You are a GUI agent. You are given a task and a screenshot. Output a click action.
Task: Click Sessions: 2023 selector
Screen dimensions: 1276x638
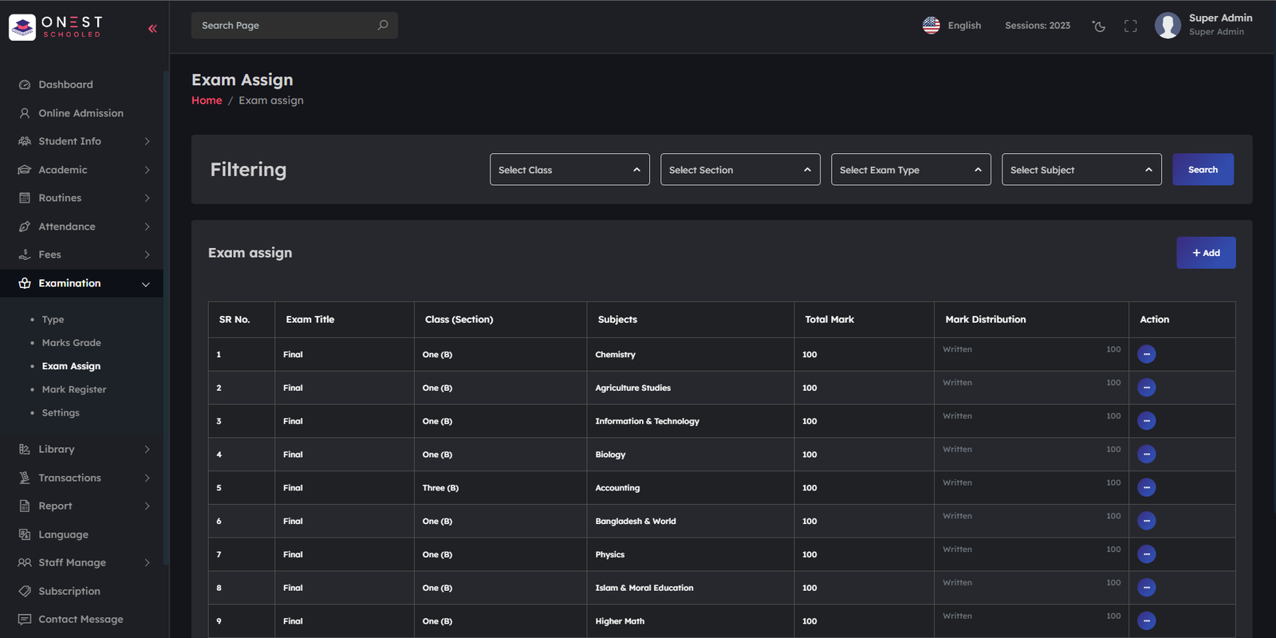(1038, 26)
